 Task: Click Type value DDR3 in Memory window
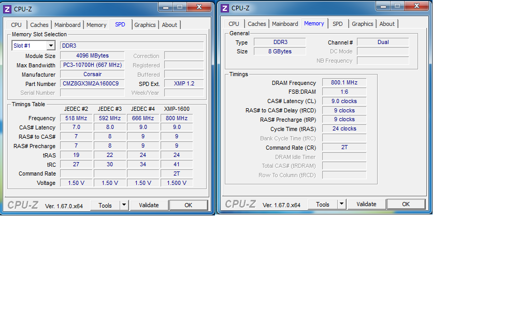[280, 42]
